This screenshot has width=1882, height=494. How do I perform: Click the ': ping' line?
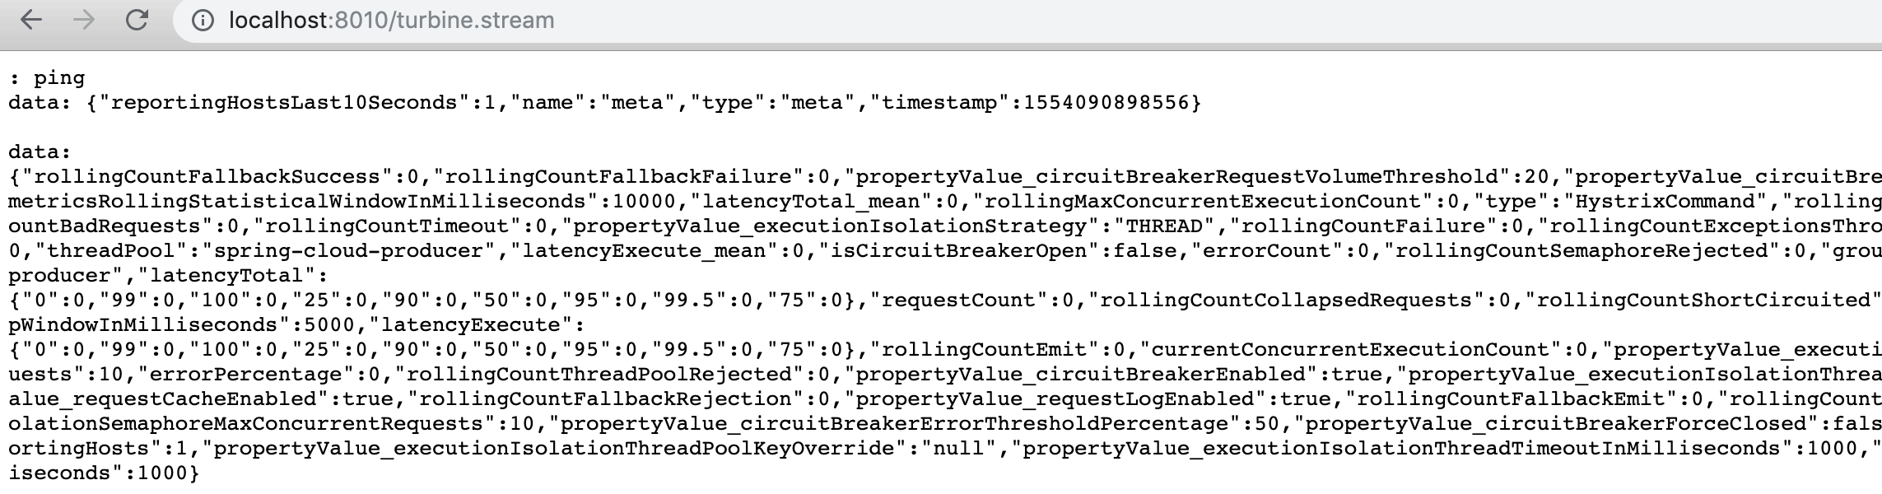(47, 78)
